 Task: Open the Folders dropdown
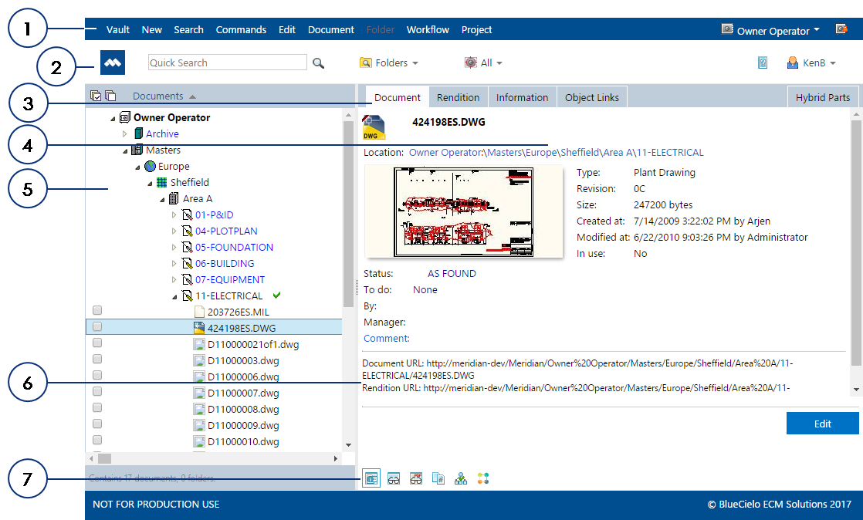[x=389, y=62]
